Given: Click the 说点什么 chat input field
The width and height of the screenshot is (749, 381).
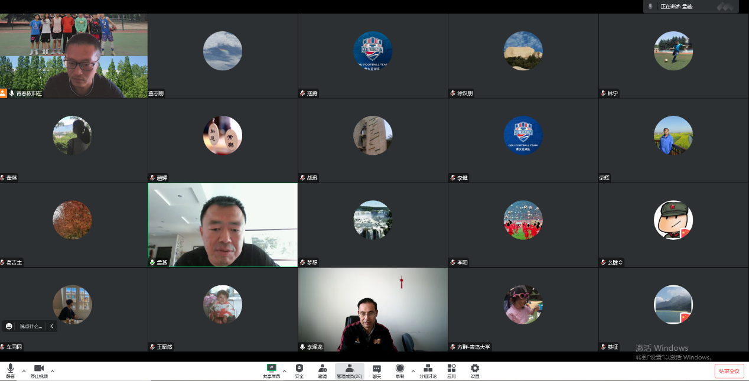Looking at the screenshot, I should [x=31, y=326].
